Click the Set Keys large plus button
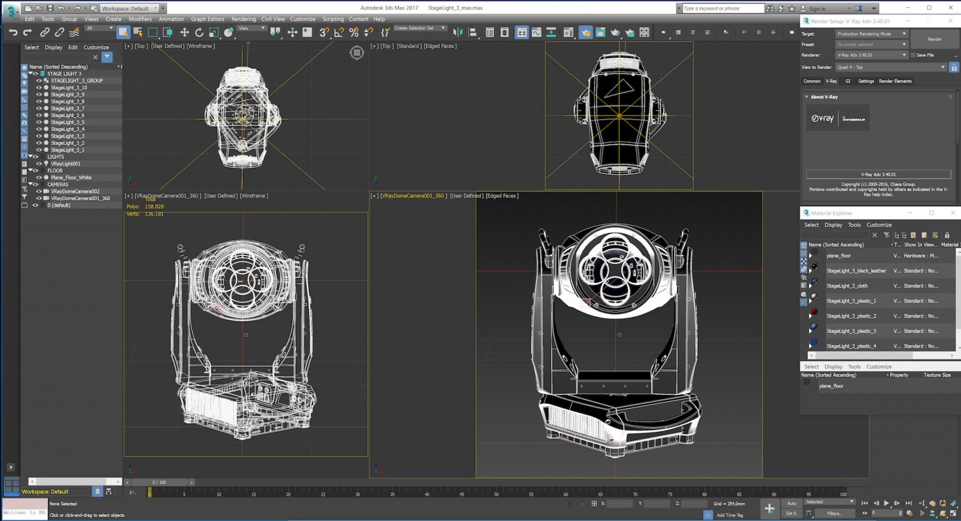The image size is (961, 521). click(769, 509)
